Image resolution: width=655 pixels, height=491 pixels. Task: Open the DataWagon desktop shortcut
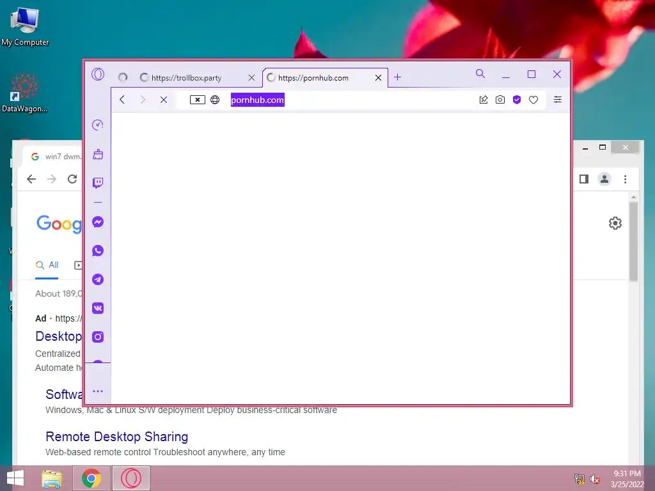coord(25,93)
